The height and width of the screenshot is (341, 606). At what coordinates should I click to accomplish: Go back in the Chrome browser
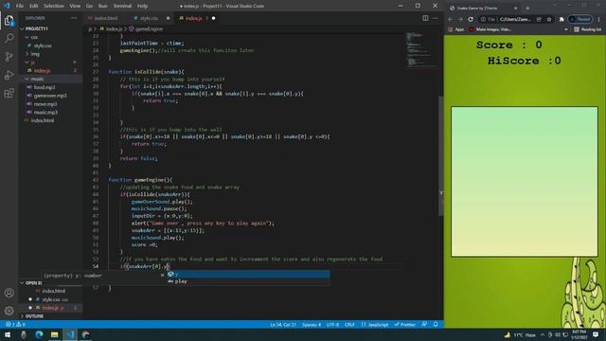(x=451, y=19)
